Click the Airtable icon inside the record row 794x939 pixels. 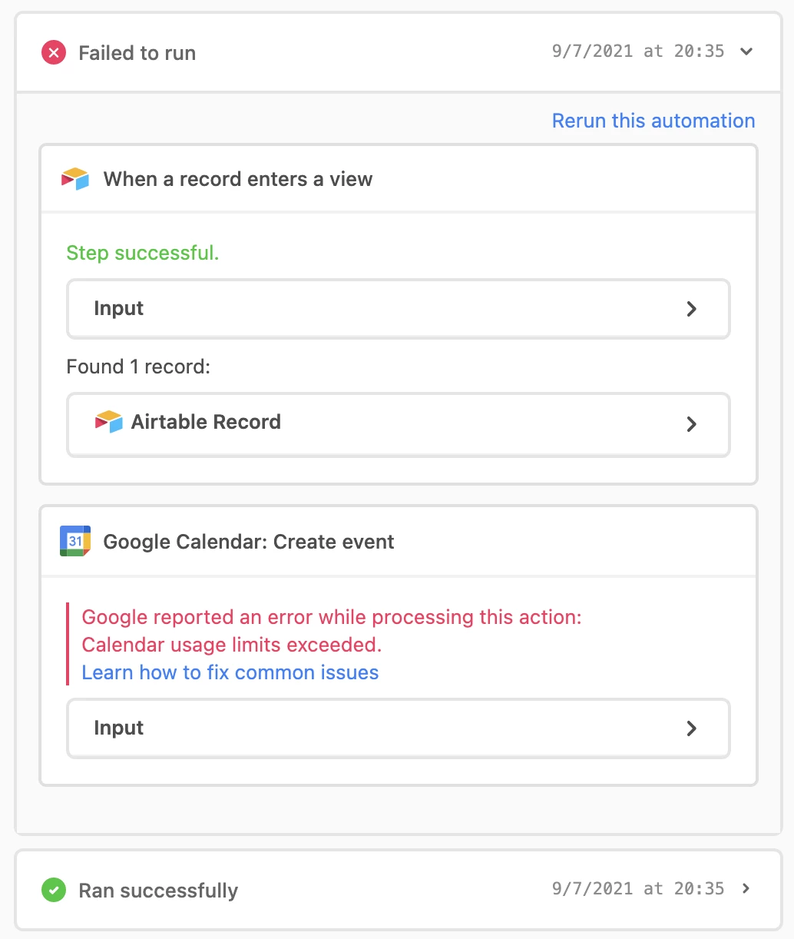point(109,422)
